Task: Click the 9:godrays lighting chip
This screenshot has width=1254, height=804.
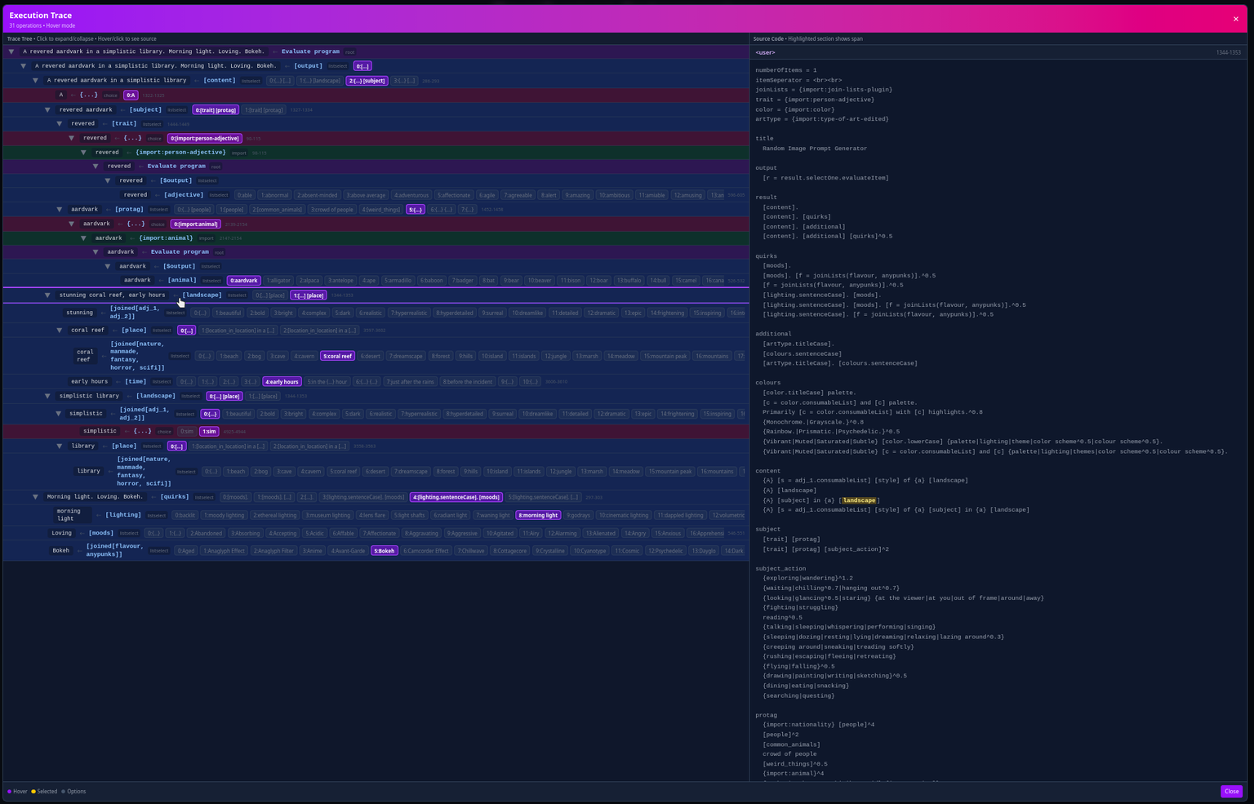Action: coord(578,516)
